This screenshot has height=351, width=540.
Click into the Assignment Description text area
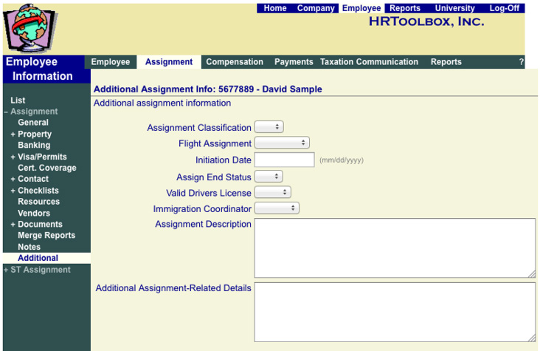(x=395, y=248)
